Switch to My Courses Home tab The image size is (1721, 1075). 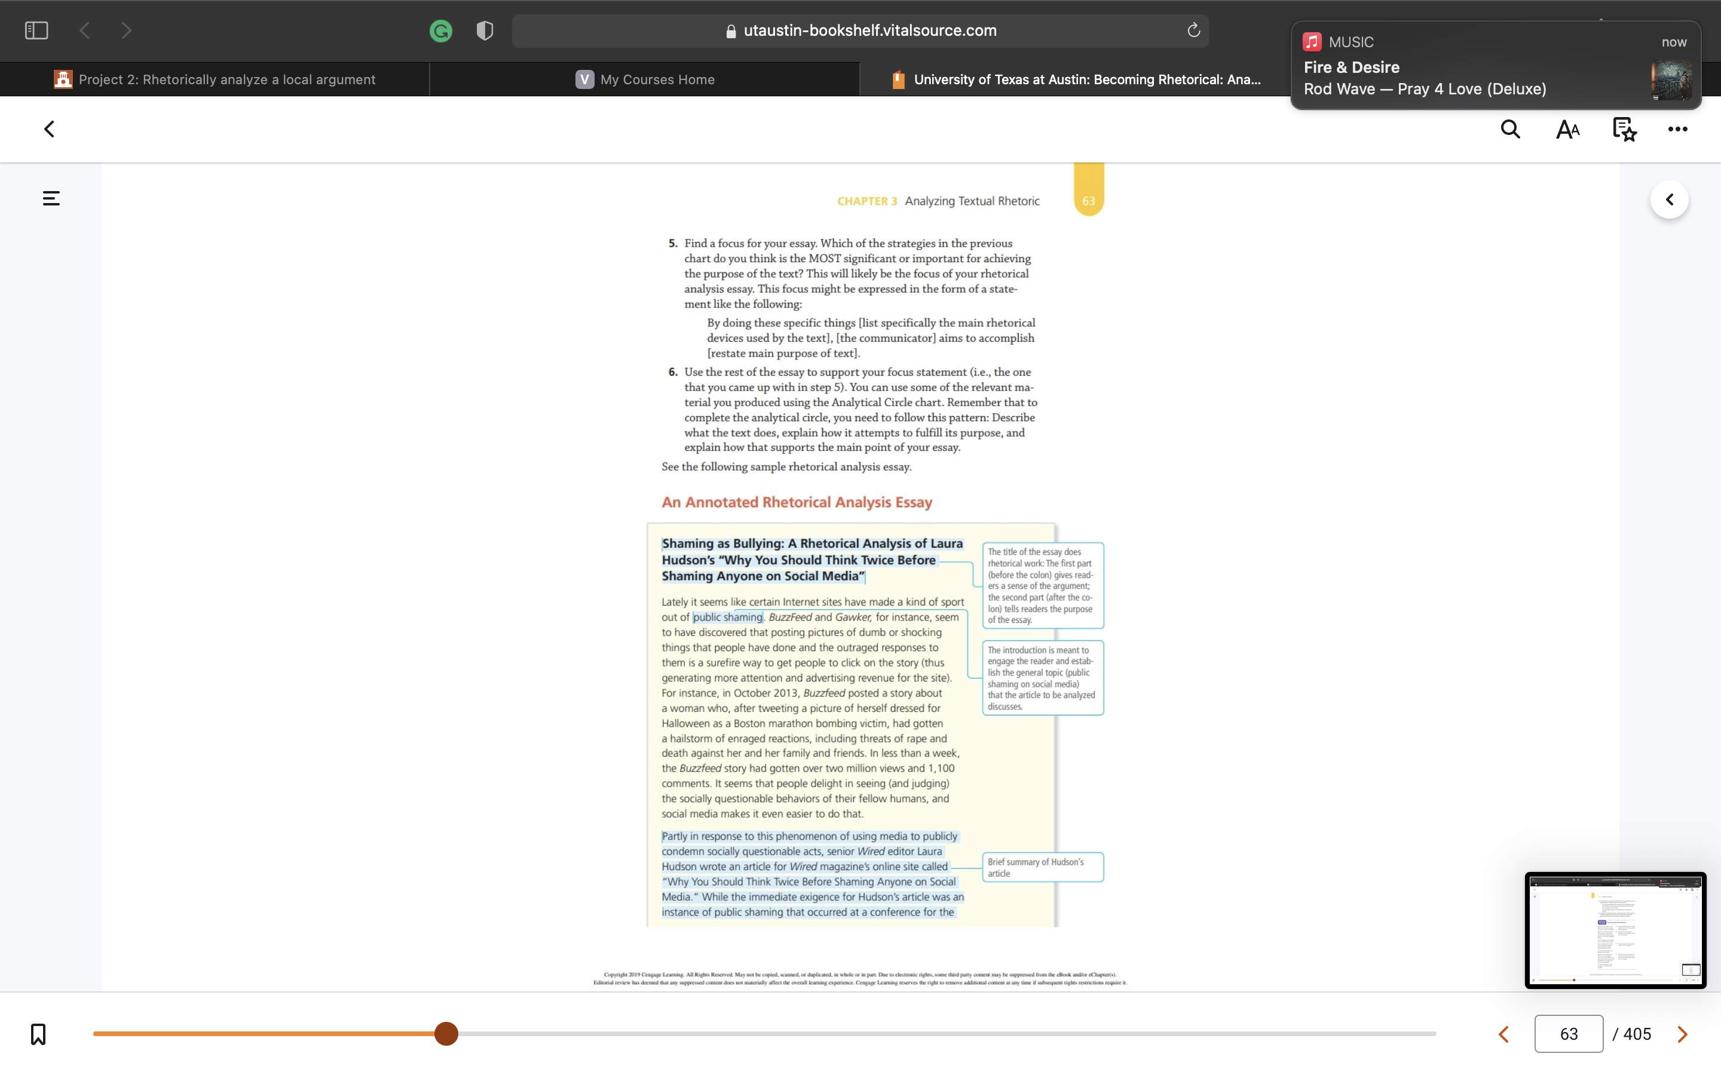pyautogui.click(x=645, y=79)
